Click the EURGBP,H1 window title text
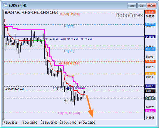159x128 pixels. click(18, 6)
